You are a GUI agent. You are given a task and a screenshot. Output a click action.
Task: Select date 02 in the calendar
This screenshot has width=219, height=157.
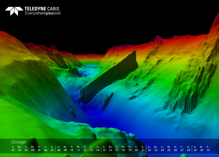click(x=20, y=150)
